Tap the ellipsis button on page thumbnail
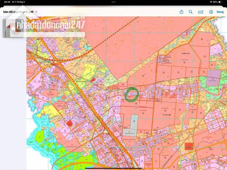This screenshot has height=170, width=227. coord(12,29)
